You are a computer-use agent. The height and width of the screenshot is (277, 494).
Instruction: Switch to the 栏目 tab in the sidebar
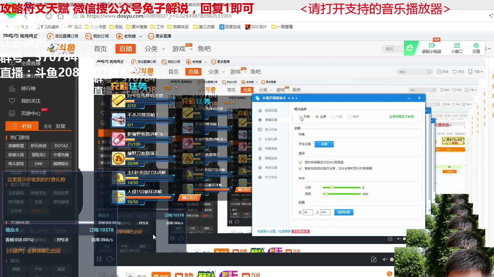coord(22,126)
